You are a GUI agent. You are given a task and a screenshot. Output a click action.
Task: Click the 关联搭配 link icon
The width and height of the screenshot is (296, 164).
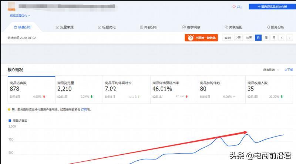pyautogui.click(x=226, y=27)
